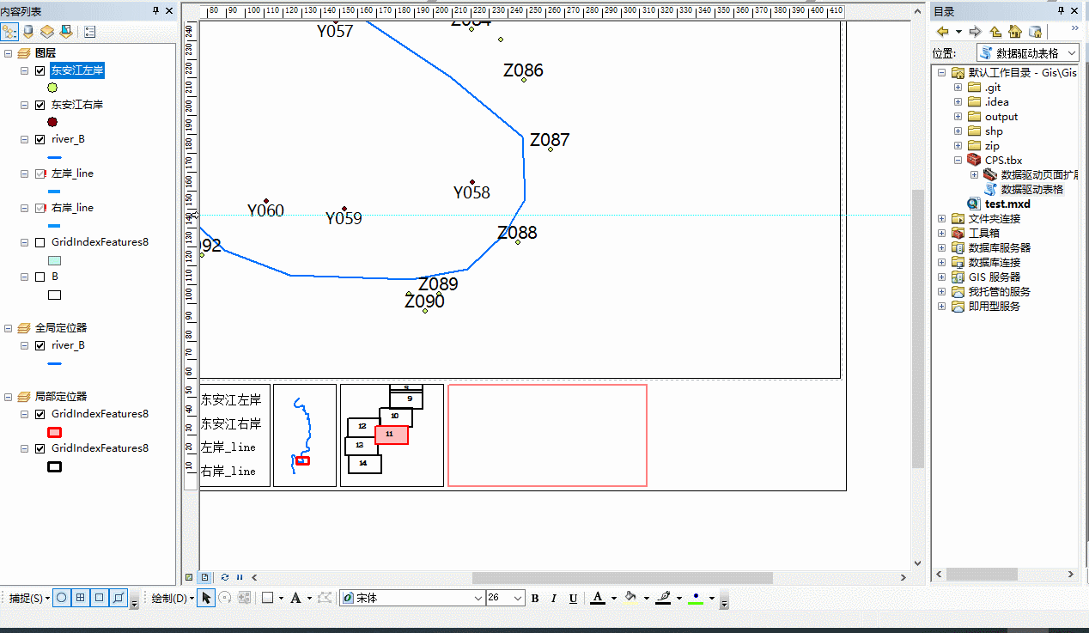Screen dimensions: 1089x633
Task: Expand output folder in Catalog
Action: tap(958, 117)
